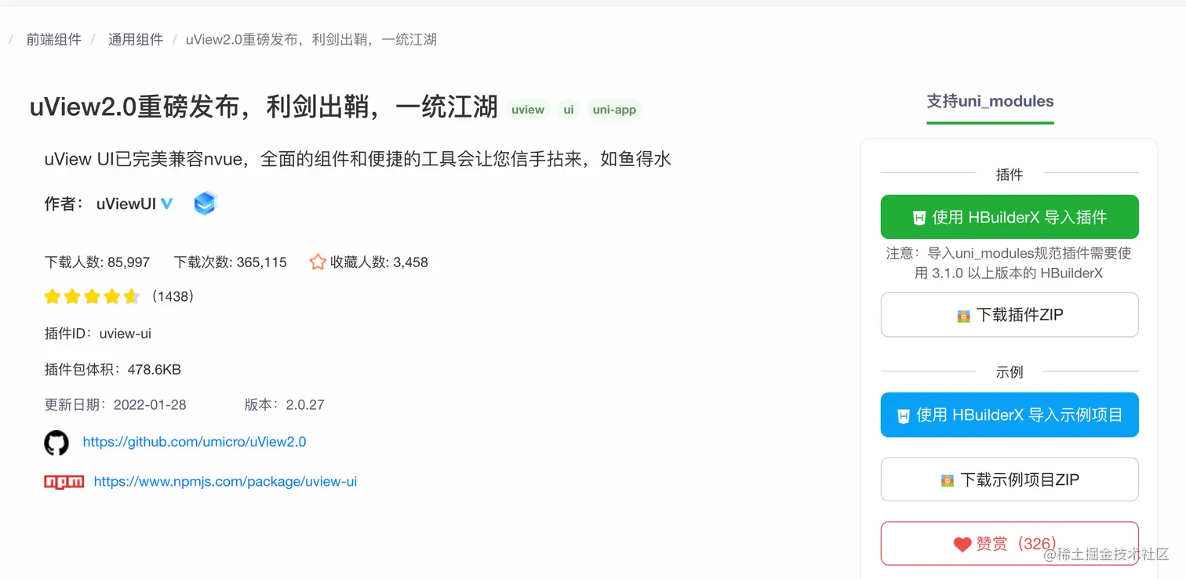Open the 支持uni_modules tab
Screen dimensions: 1186x579
coord(990,102)
